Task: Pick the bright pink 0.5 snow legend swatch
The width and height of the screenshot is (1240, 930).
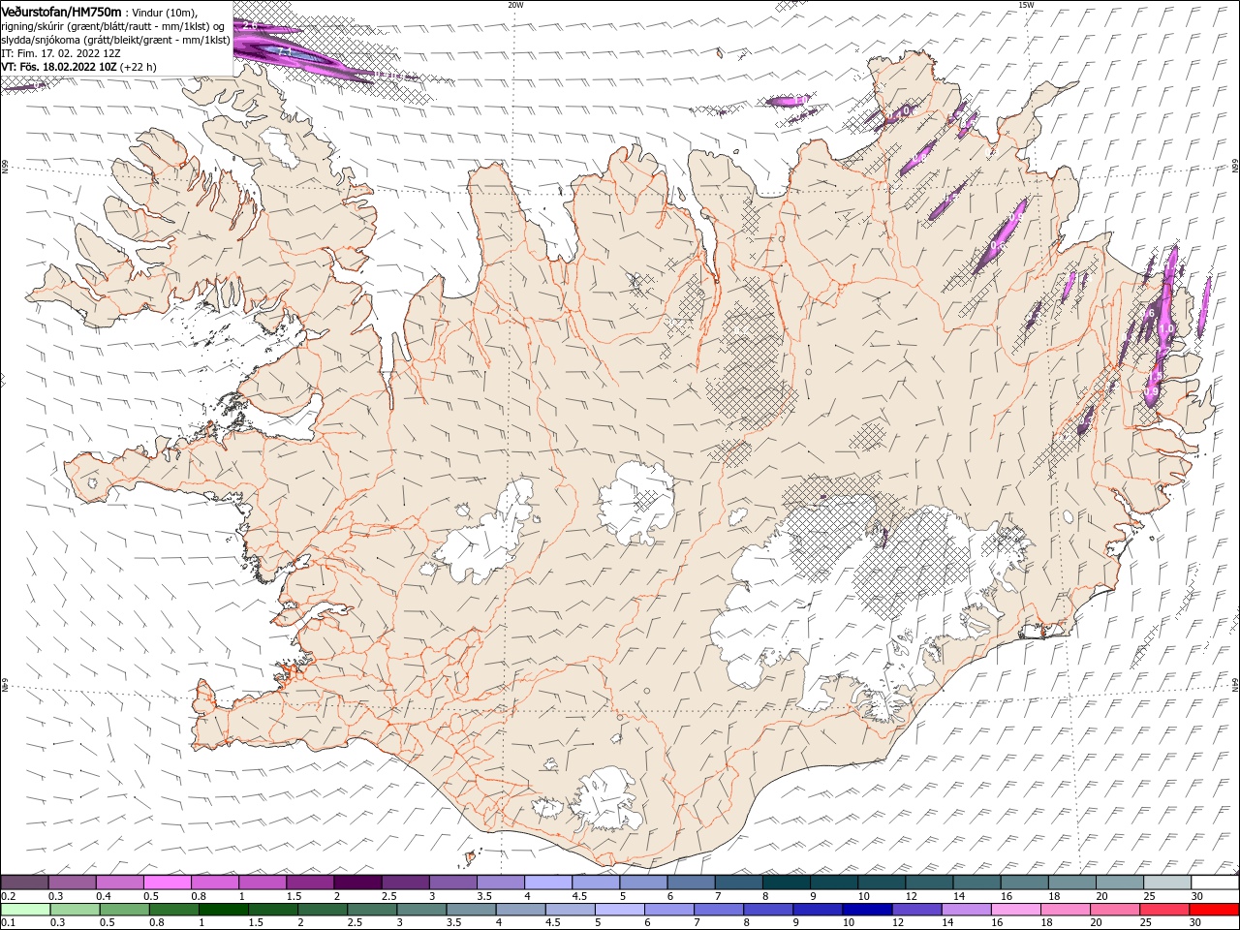Action: pos(168,883)
